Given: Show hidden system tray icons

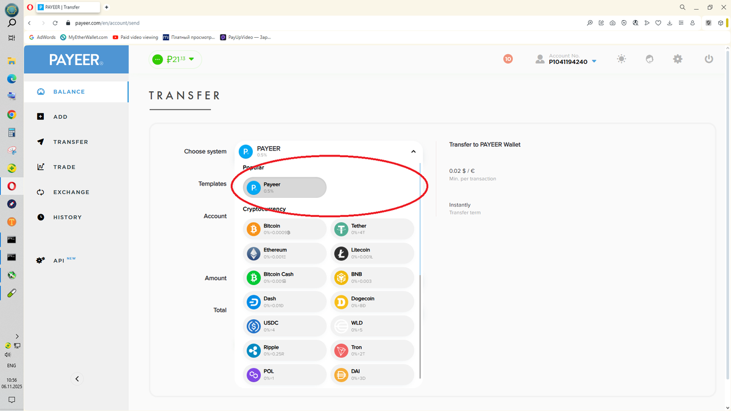Looking at the screenshot, I should click(16, 336).
